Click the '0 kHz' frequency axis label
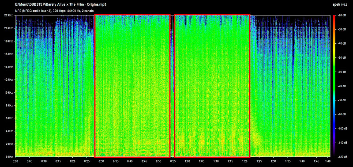The height and width of the screenshot is (167, 353). [x=10, y=157]
